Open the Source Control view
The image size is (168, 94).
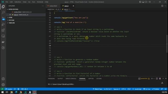(x=3, y=18)
